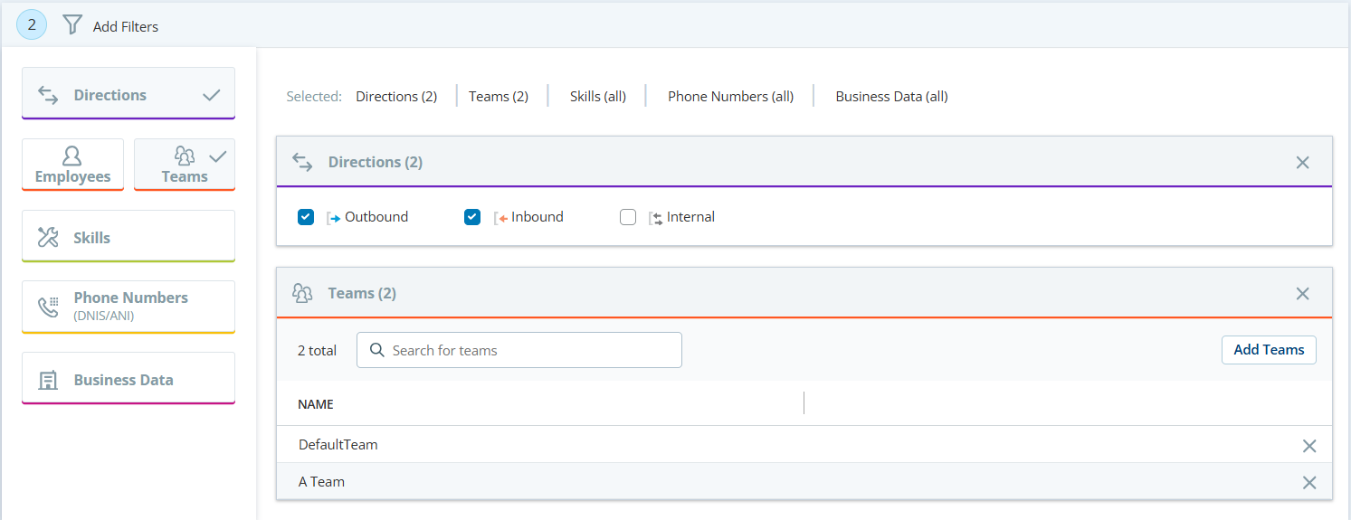Remove A Team from the teams list
Screen dimensions: 1351x520
click(x=1308, y=483)
